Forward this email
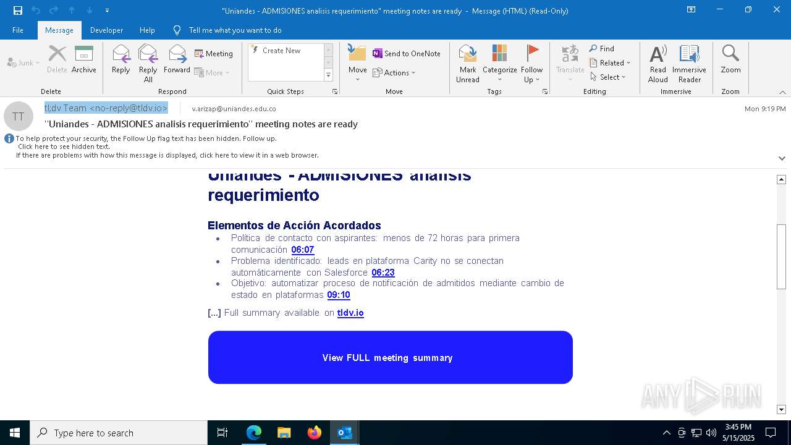Viewport: 791px width, 445px height. click(x=177, y=60)
